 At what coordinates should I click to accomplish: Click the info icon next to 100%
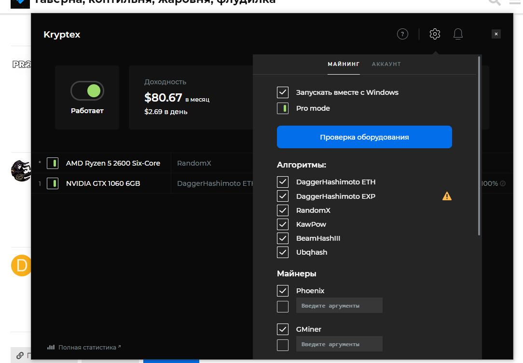click(503, 183)
